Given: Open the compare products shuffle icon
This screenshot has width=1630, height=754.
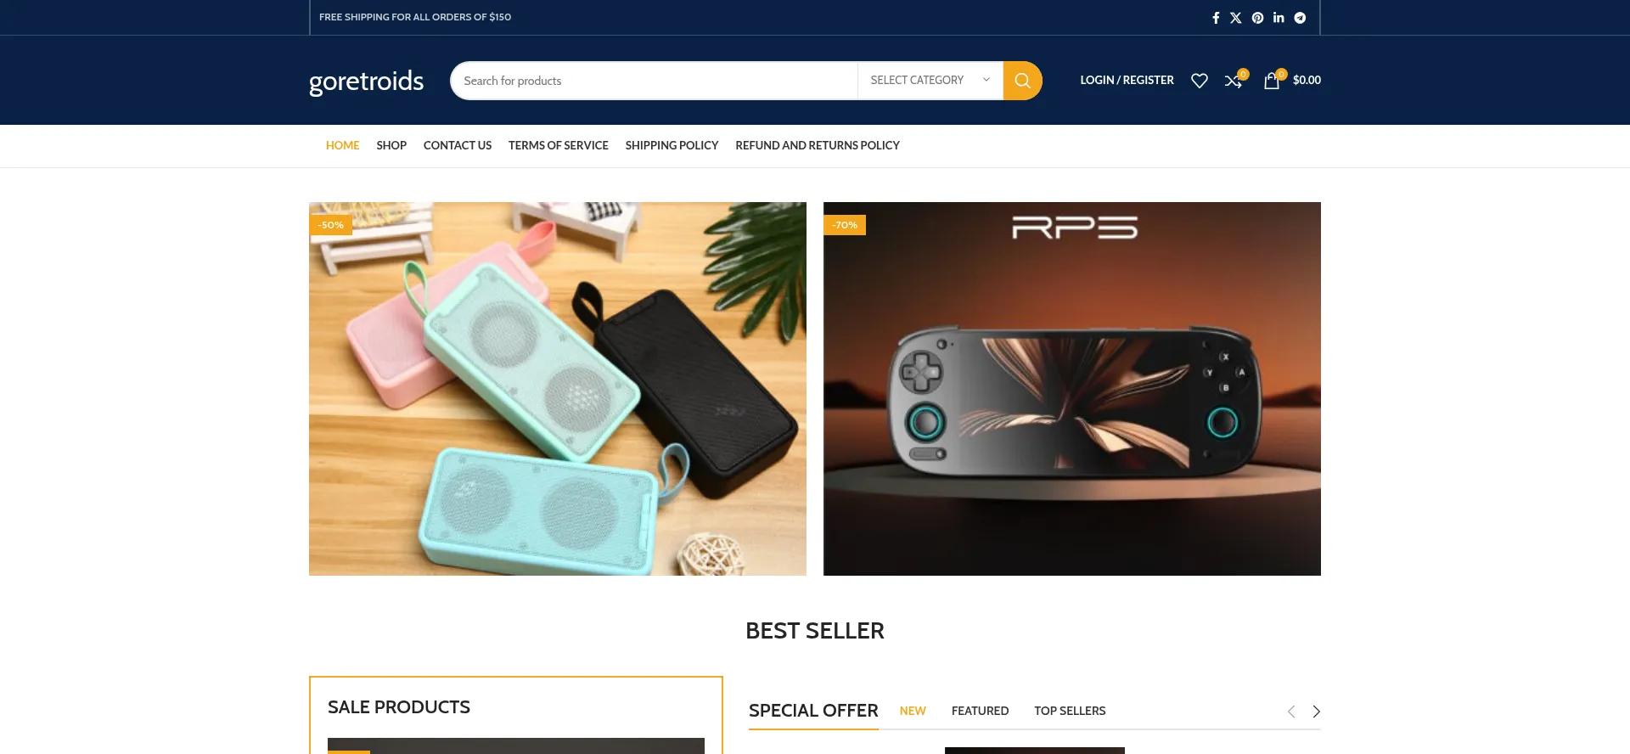Looking at the screenshot, I should (1234, 81).
